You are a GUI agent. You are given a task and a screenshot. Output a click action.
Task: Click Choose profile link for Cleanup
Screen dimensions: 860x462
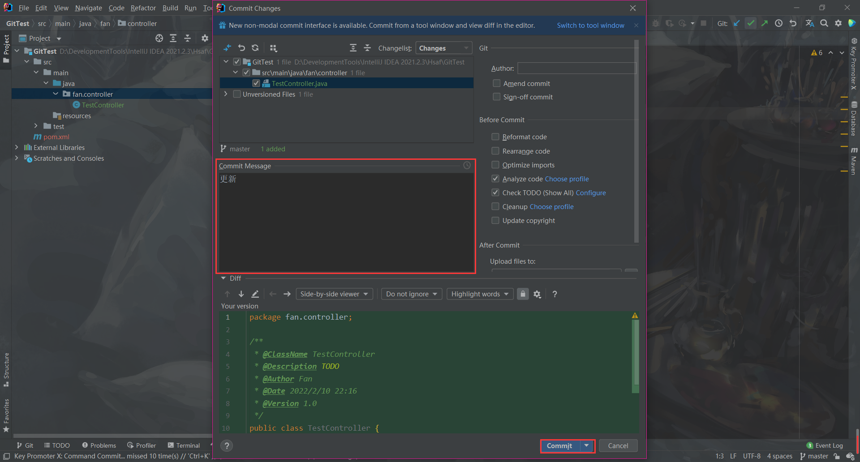click(x=551, y=206)
